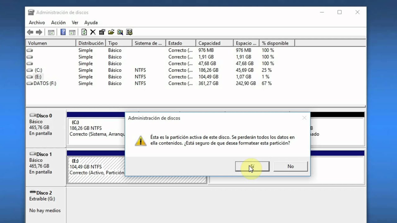
Task: Click the drive icon in the 47,68 GB row
Action: [x=30, y=63]
